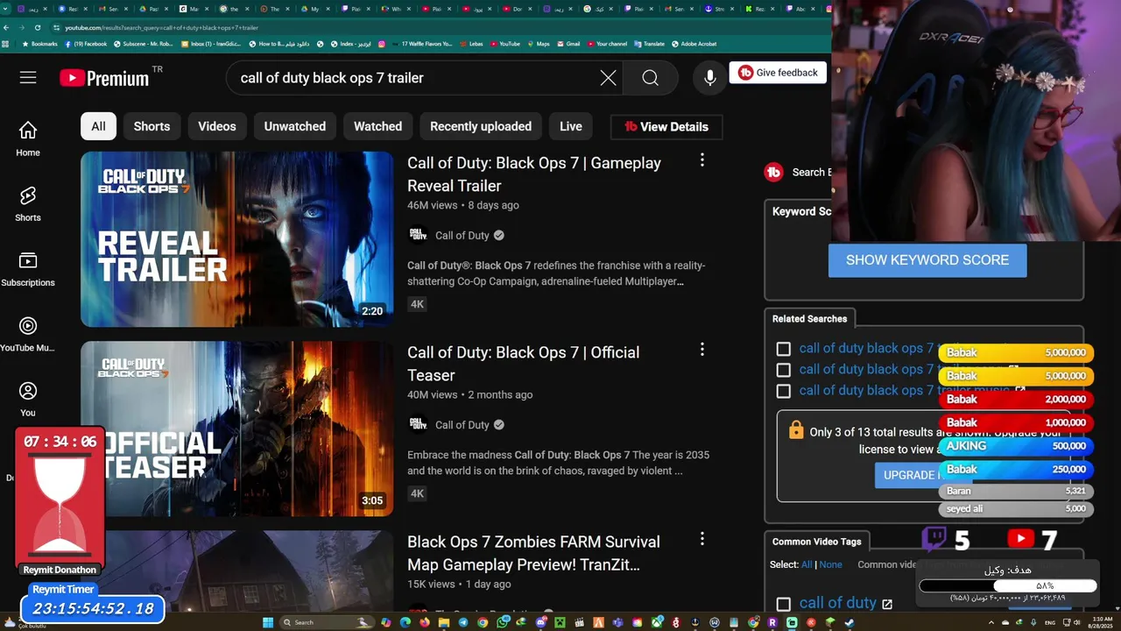
Task: Tick the second related search checkbox
Action: 784,370
